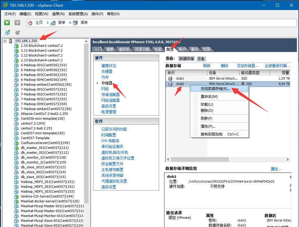Click the left arrow of the datastore horizontal scrollbar
Screen dimensions: 299x227
pyautogui.click(x=168, y=160)
